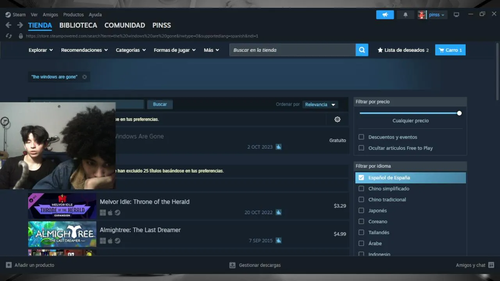Go to the PINSS profile tab
The height and width of the screenshot is (281, 500).
tap(162, 25)
